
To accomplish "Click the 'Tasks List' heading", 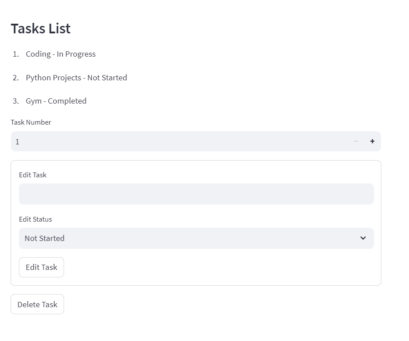I will 41,29.
